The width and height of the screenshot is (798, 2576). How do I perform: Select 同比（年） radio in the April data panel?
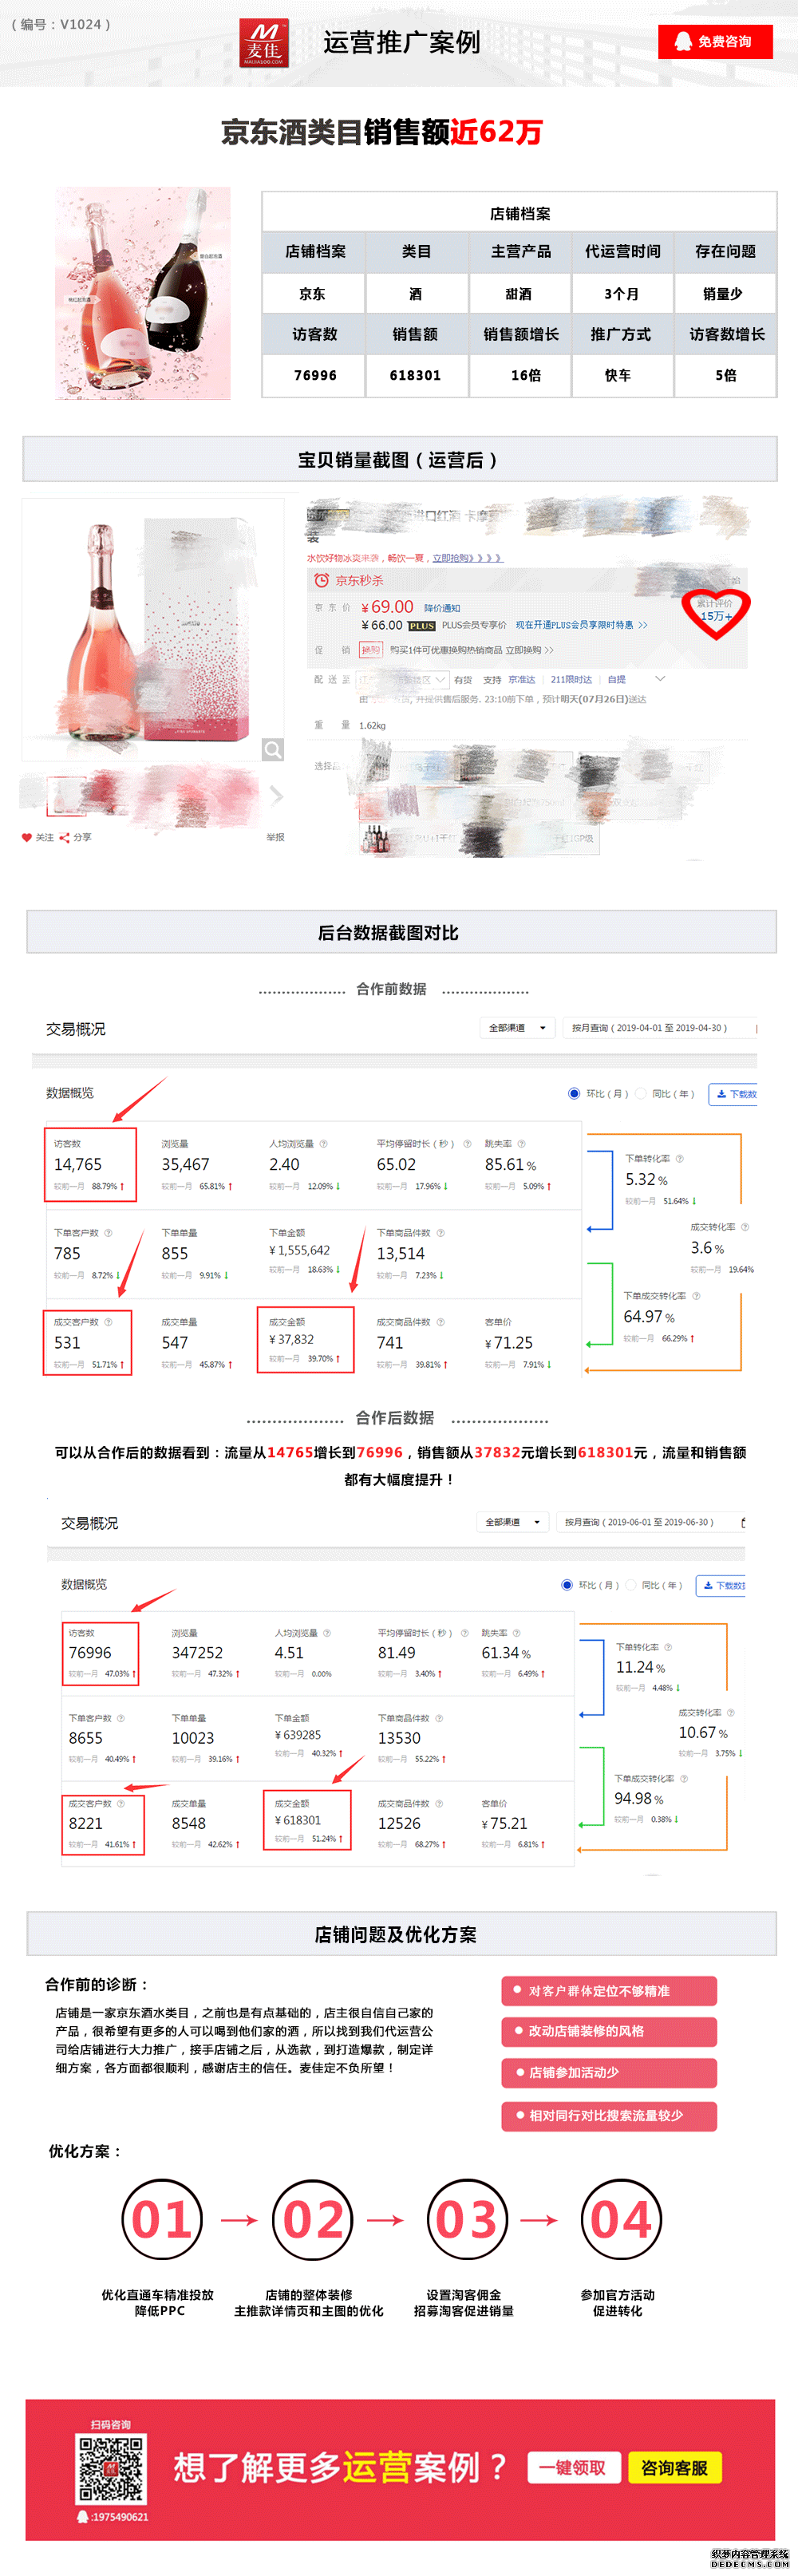(x=641, y=1093)
